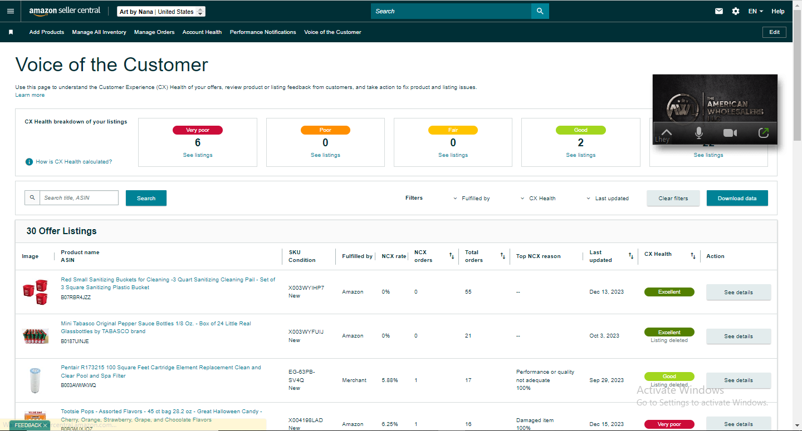
Task: Select Voice of the Customer in the nav bar
Action: point(332,32)
